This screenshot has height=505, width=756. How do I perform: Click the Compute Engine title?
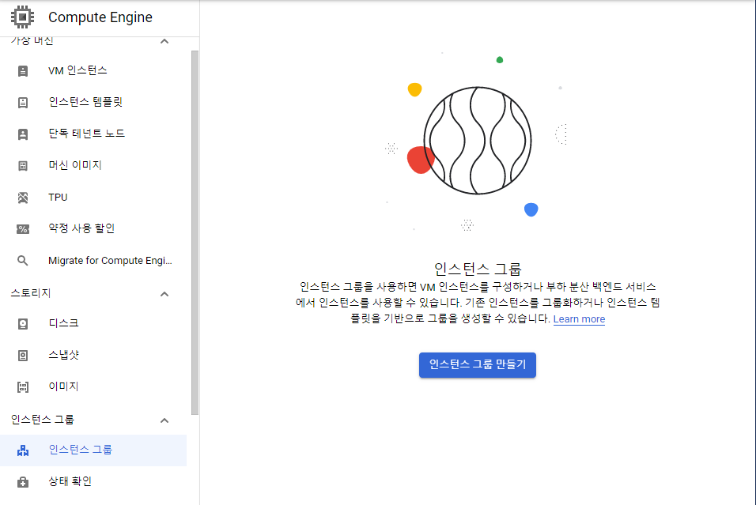pyautogui.click(x=100, y=17)
